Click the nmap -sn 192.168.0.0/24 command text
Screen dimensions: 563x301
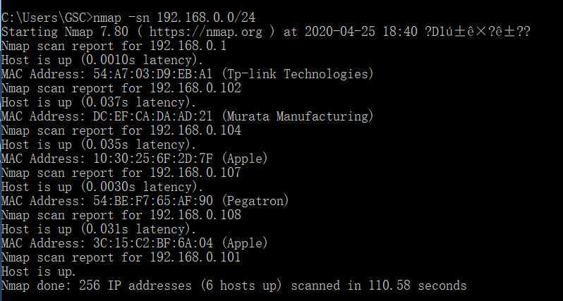[x=174, y=17]
